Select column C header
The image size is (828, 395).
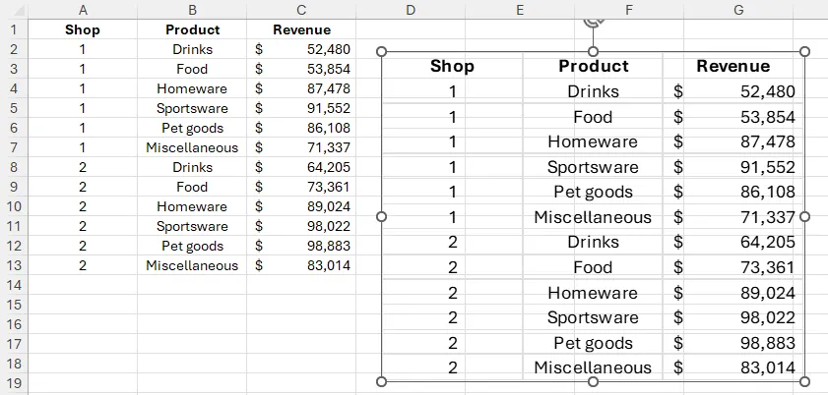click(x=301, y=10)
